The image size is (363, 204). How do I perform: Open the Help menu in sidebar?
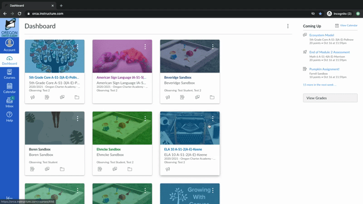point(10,117)
